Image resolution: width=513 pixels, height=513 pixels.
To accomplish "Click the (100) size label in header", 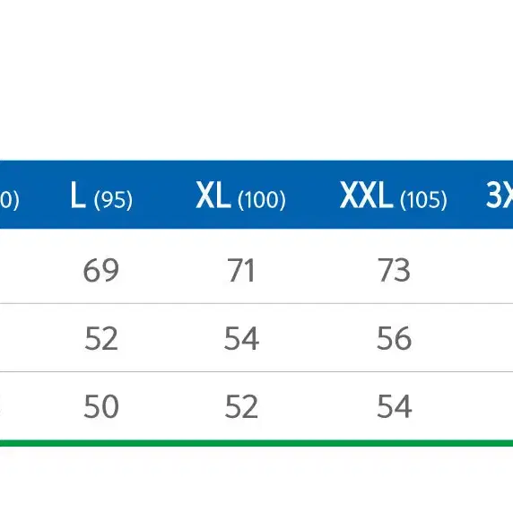I will pyautogui.click(x=262, y=200).
